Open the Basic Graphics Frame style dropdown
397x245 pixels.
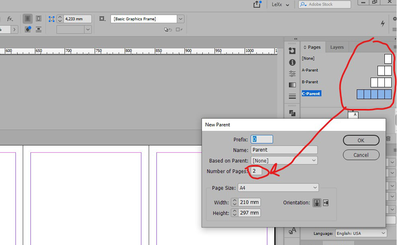[x=180, y=19]
